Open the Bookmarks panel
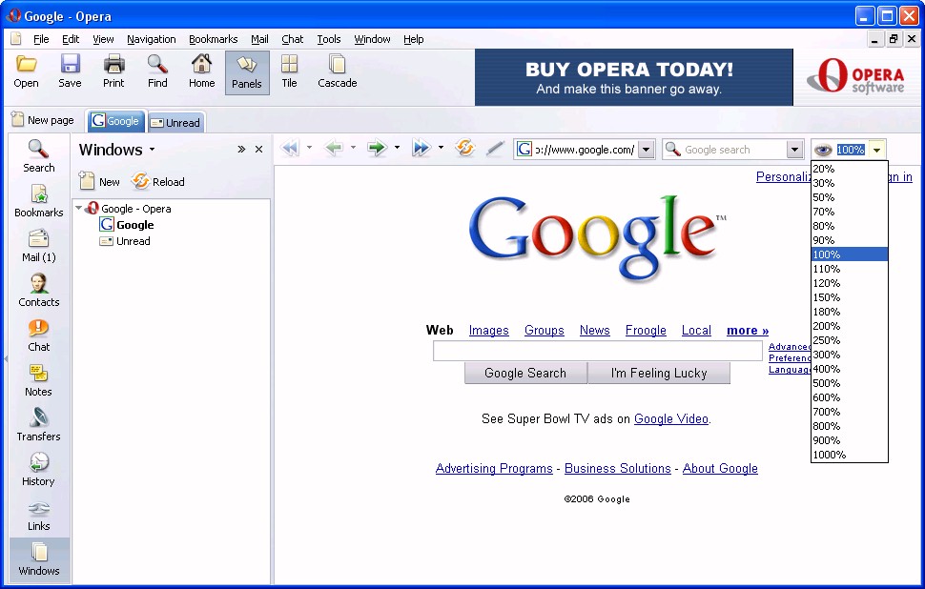Viewport: 925px width, 589px height. (x=38, y=201)
